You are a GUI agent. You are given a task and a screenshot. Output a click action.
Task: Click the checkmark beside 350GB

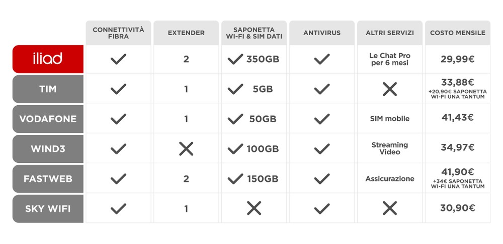tap(235, 59)
